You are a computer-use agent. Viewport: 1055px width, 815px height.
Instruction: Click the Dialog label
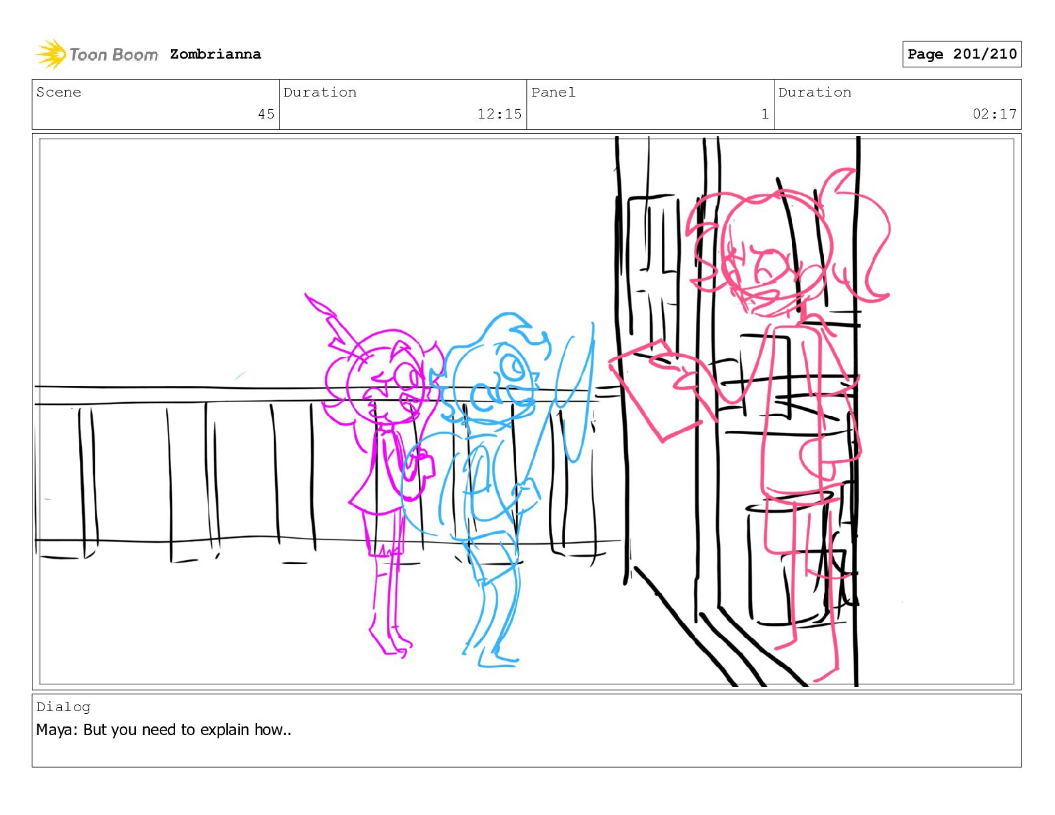point(63,707)
